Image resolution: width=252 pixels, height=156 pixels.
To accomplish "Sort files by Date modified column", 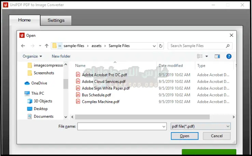I will [171, 65].
